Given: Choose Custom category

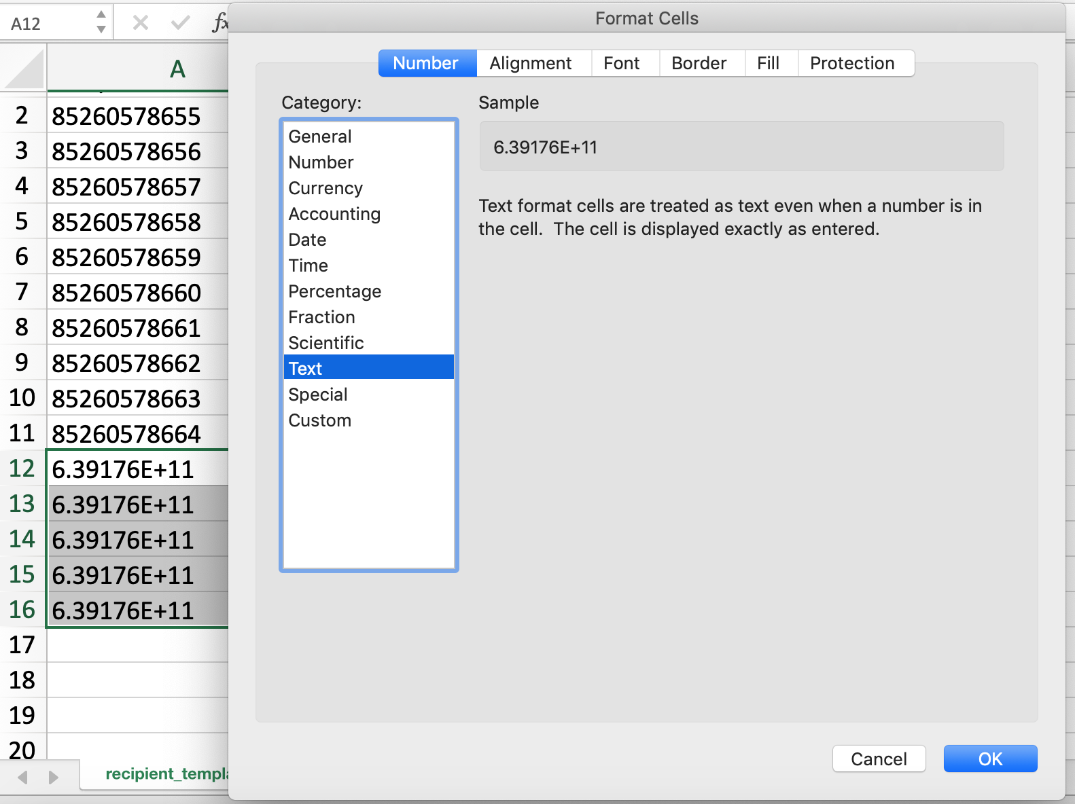Looking at the screenshot, I should 369,420.
